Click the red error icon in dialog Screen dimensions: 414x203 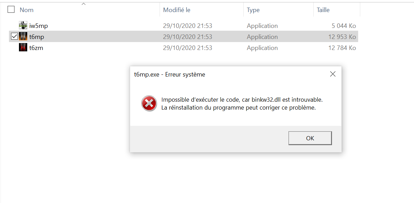[x=149, y=103]
